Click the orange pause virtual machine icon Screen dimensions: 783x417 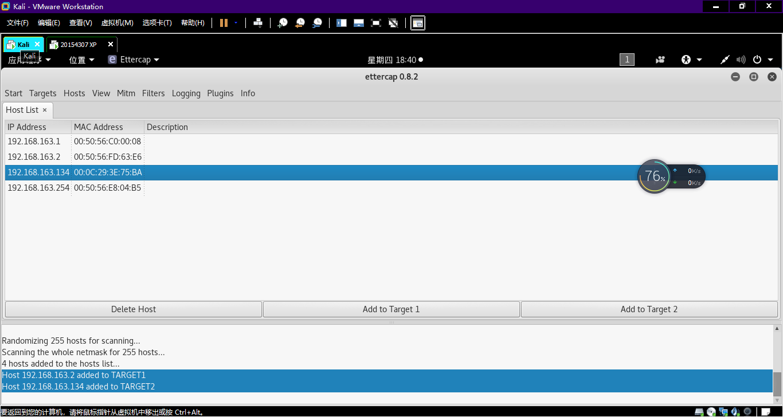coord(224,23)
